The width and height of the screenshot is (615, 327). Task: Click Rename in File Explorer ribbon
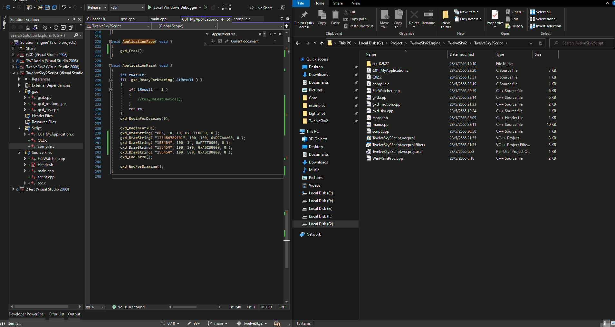pyautogui.click(x=428, y=18)
